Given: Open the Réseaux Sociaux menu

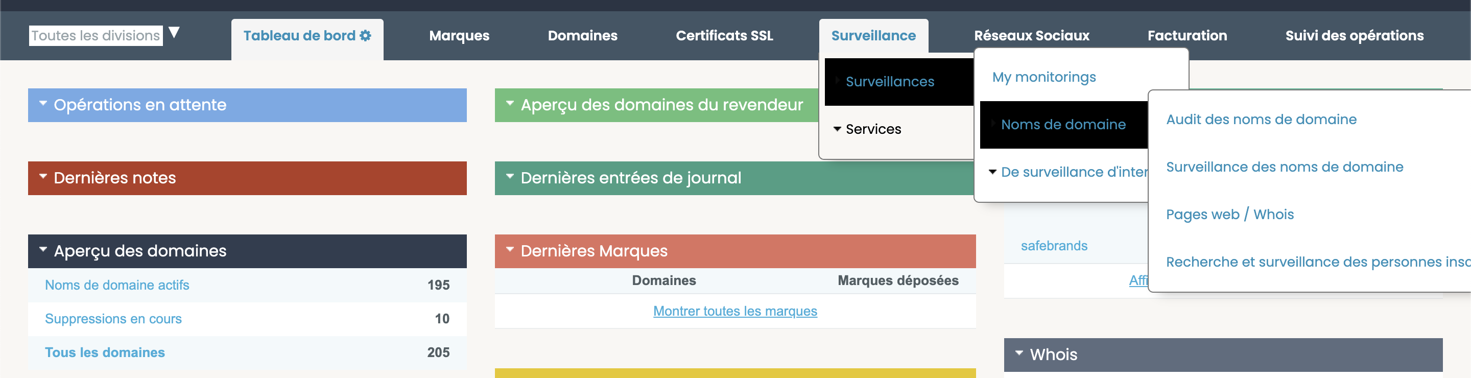Looking at the screenshot, I should click(x=1031, y=35).
